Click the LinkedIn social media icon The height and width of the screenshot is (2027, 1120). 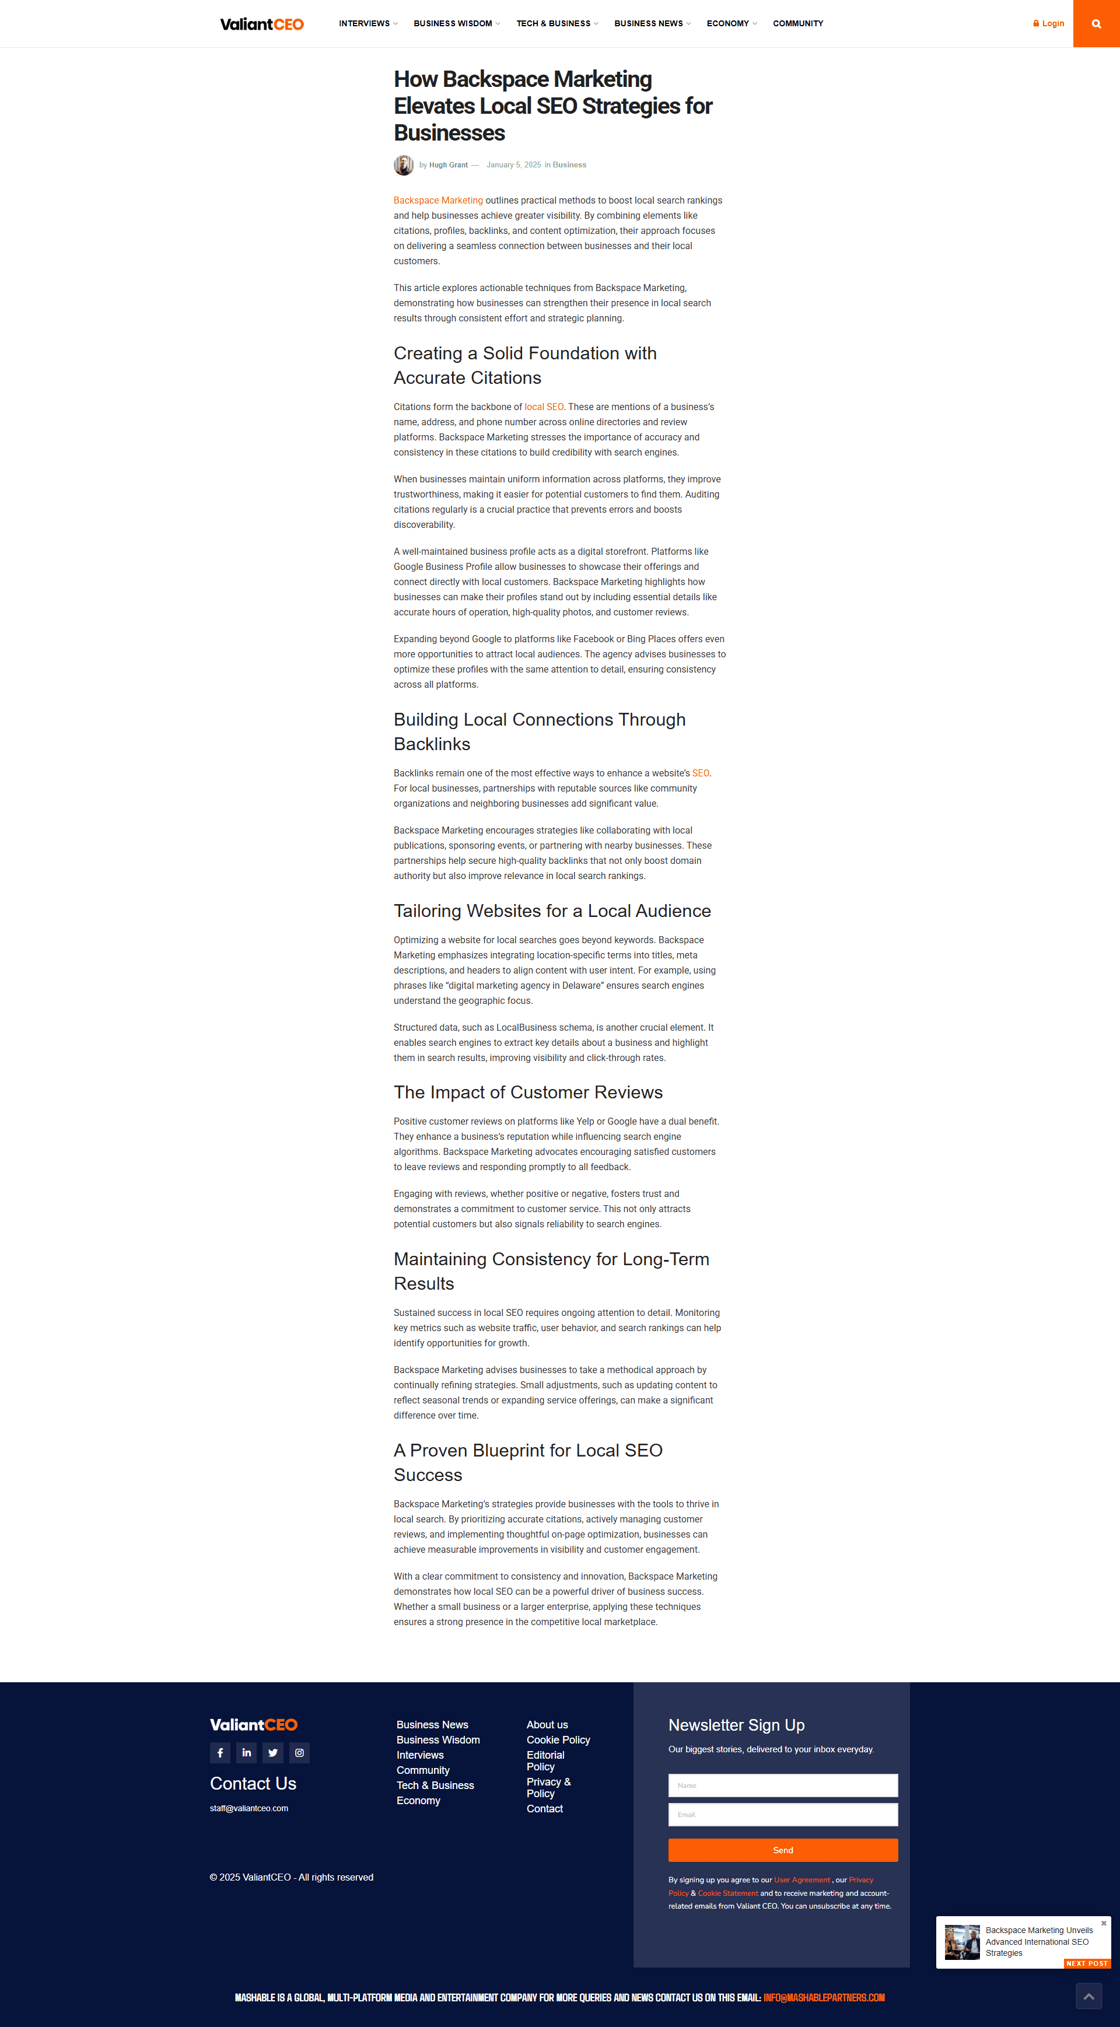[242, 1753]
